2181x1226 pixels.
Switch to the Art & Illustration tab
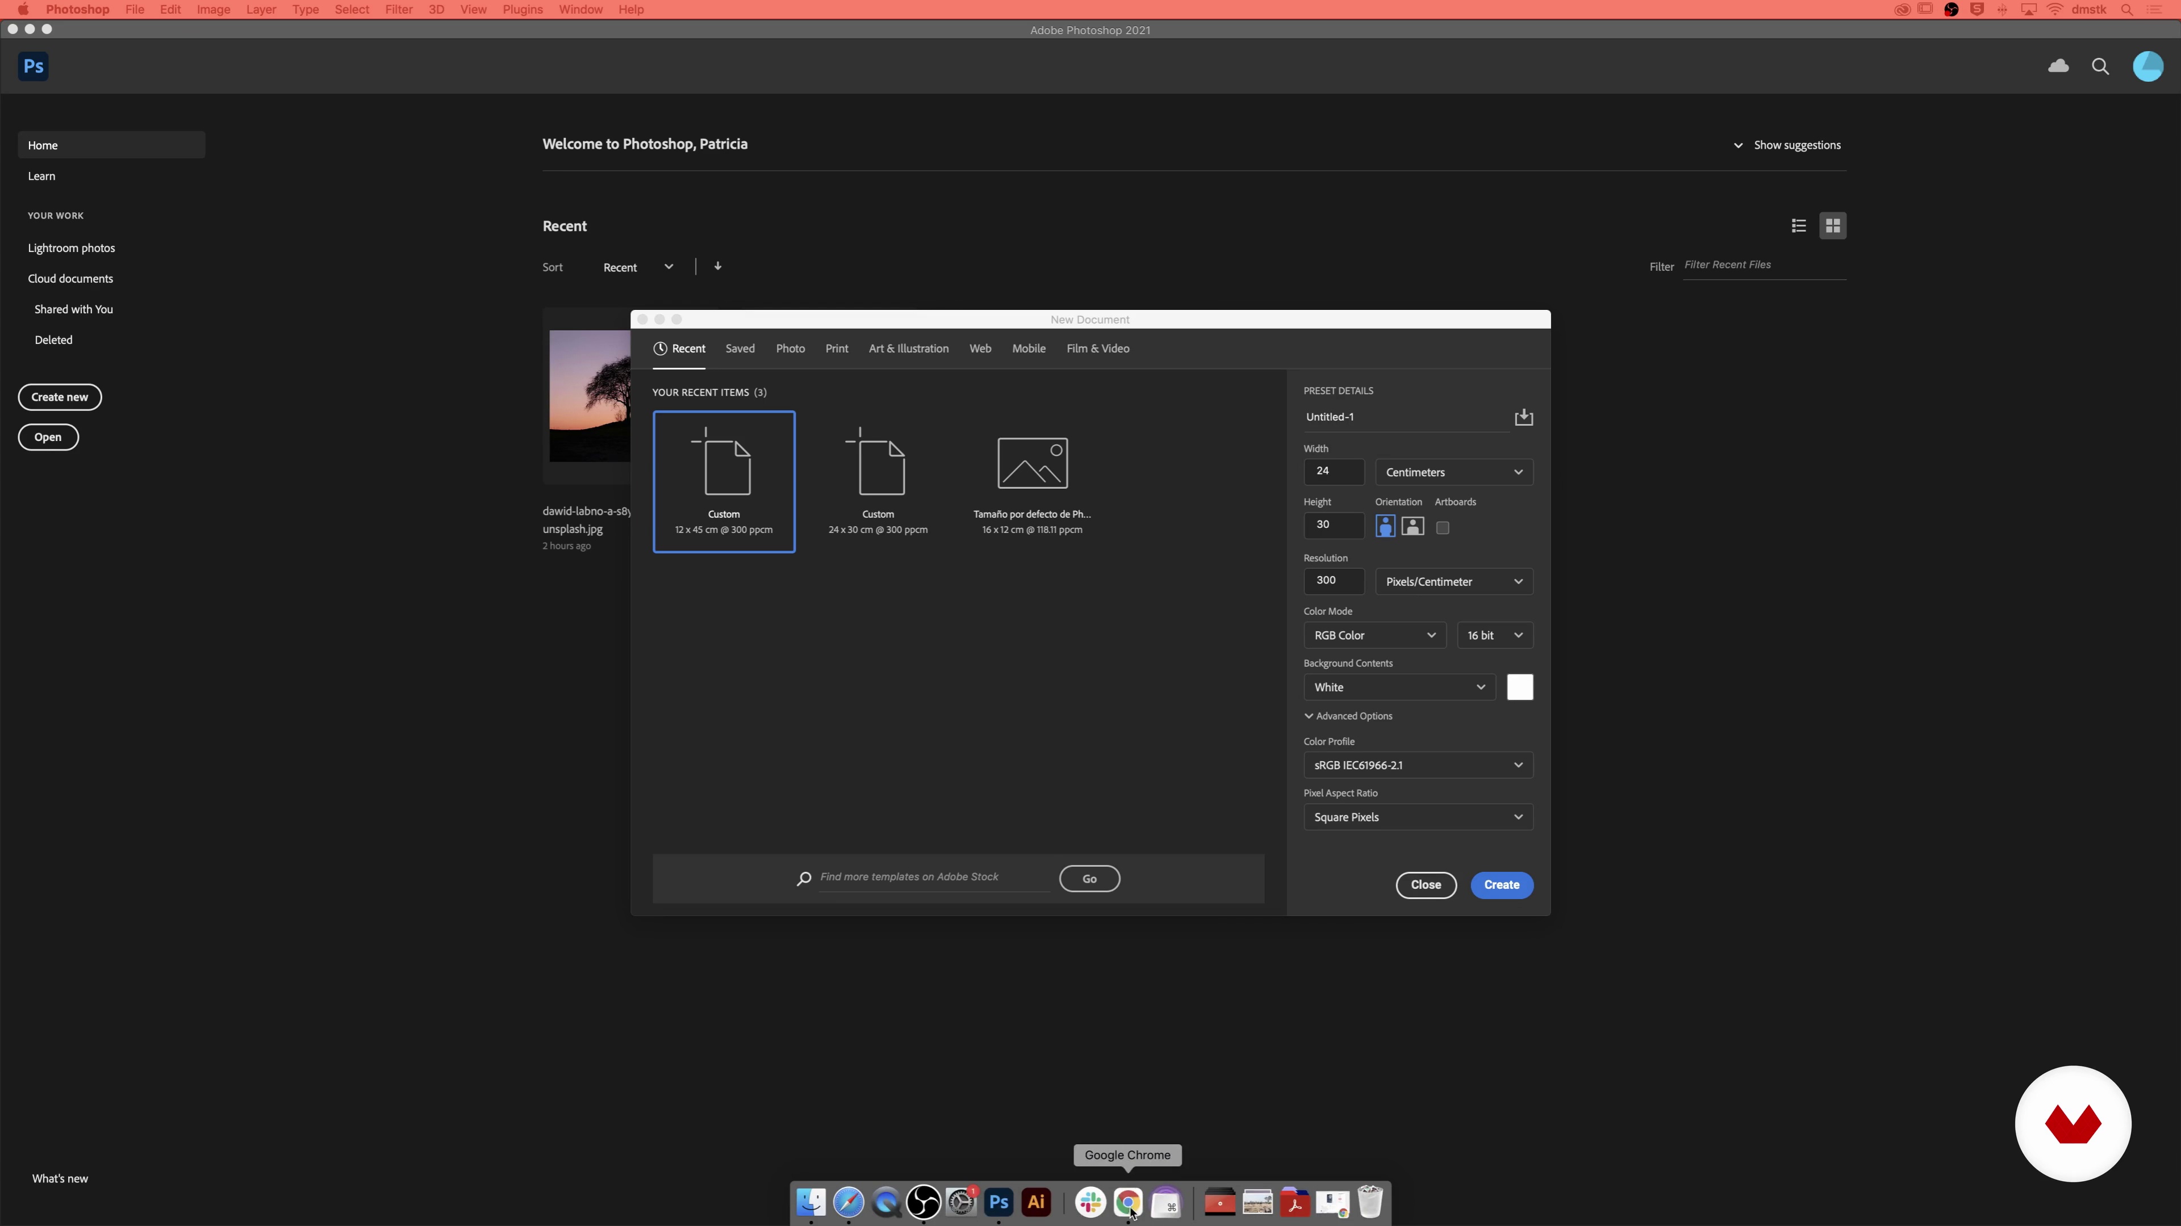point(909,349)
